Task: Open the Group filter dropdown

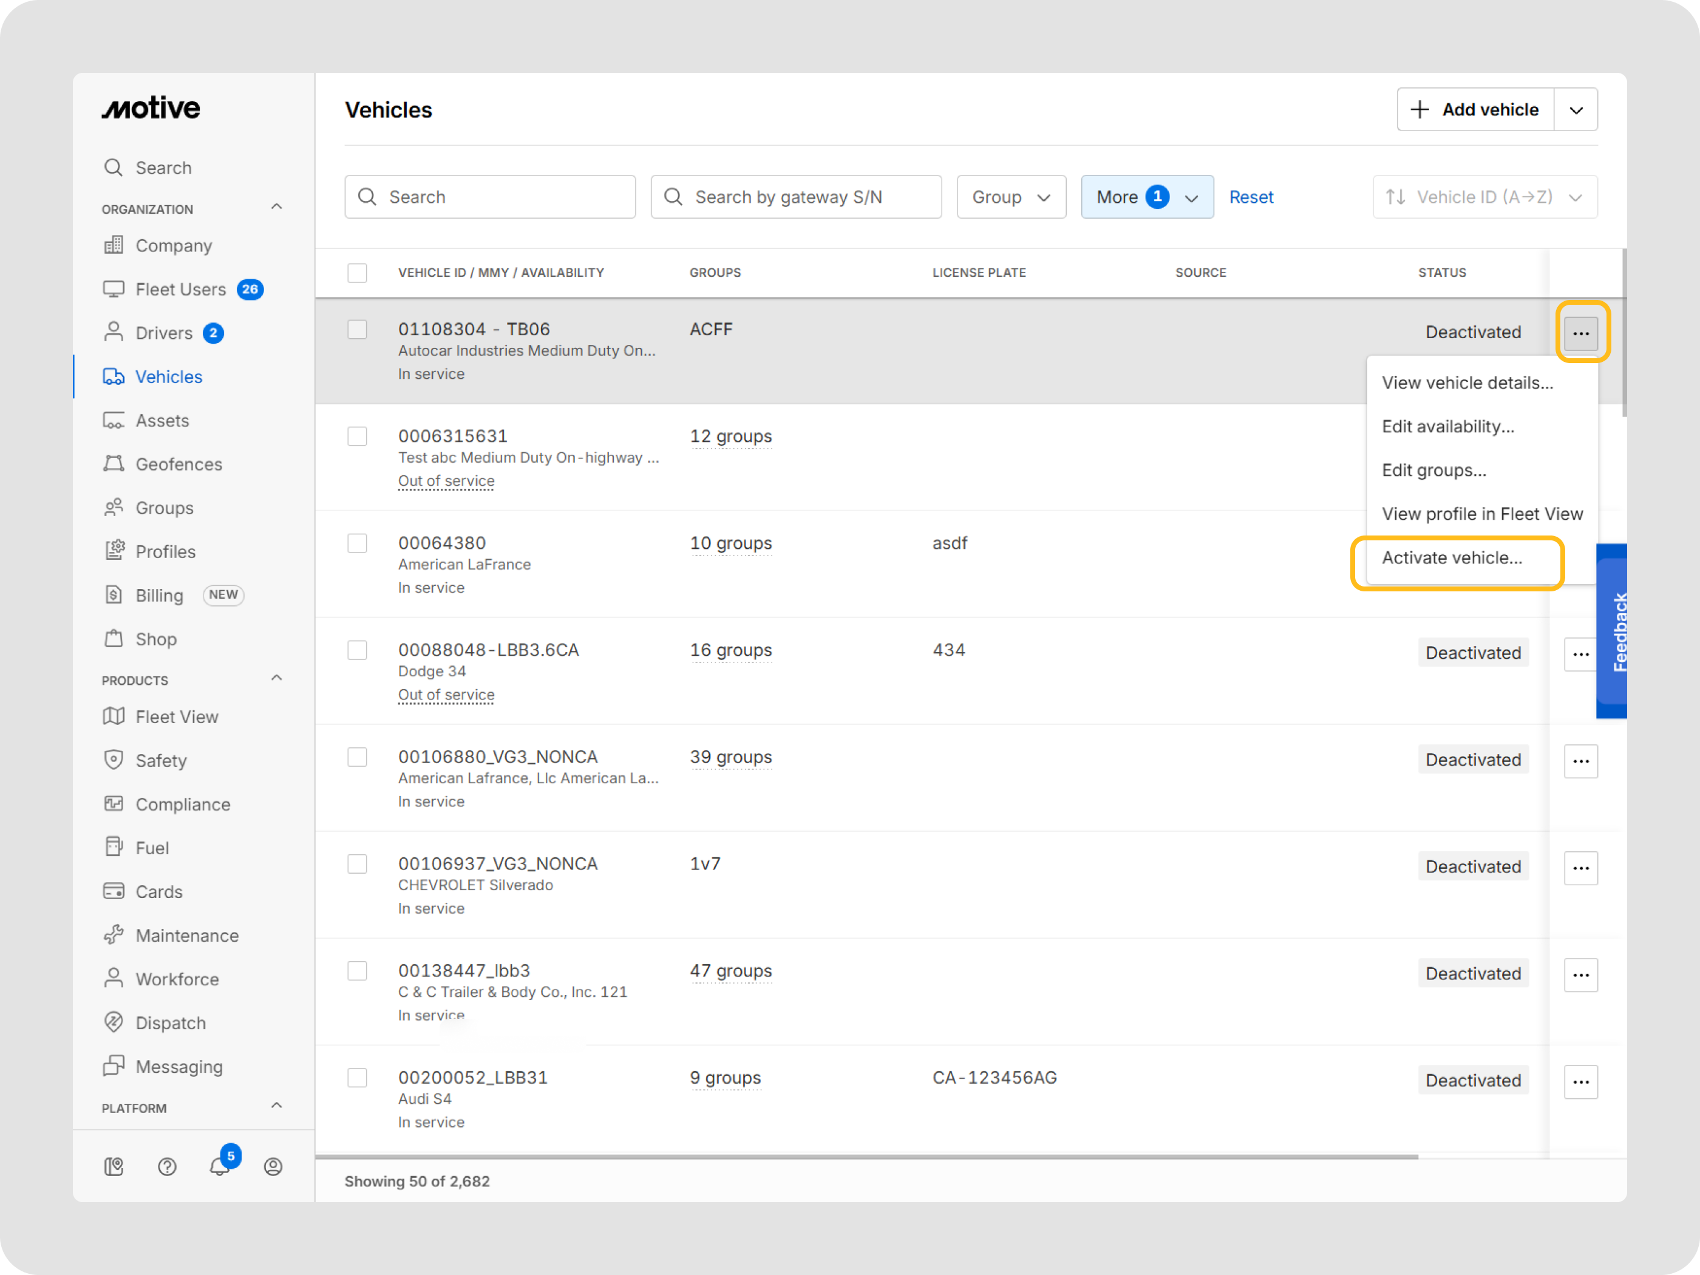Action: coord(1011,197)
